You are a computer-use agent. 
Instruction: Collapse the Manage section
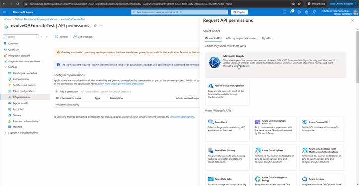coord(5,67)
